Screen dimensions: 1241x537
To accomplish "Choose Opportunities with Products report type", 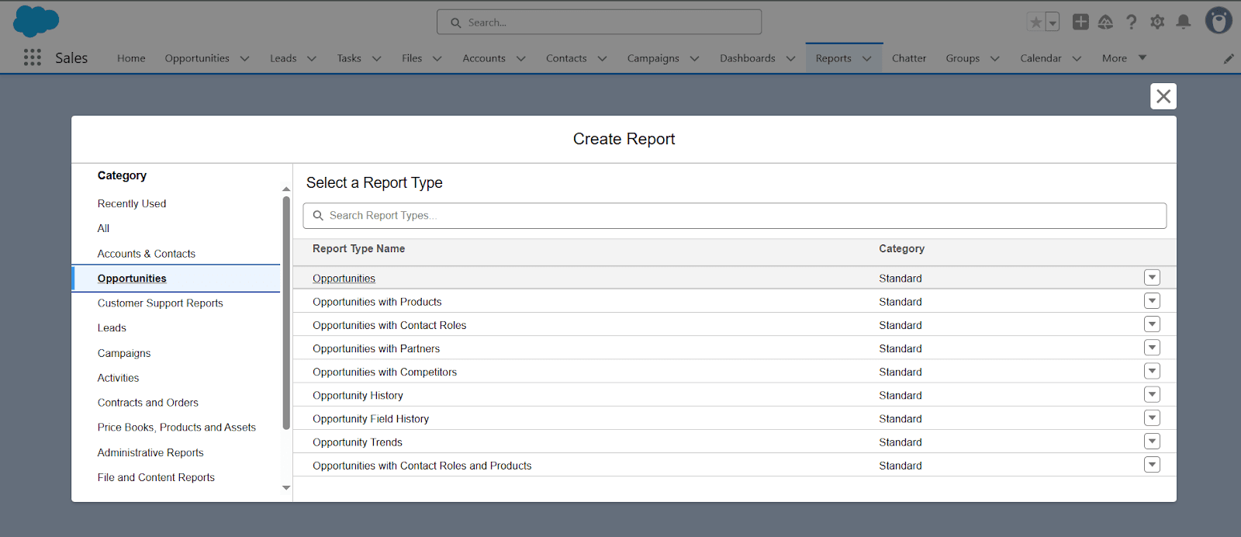I will pyautogui.click(x=377, y=302).
